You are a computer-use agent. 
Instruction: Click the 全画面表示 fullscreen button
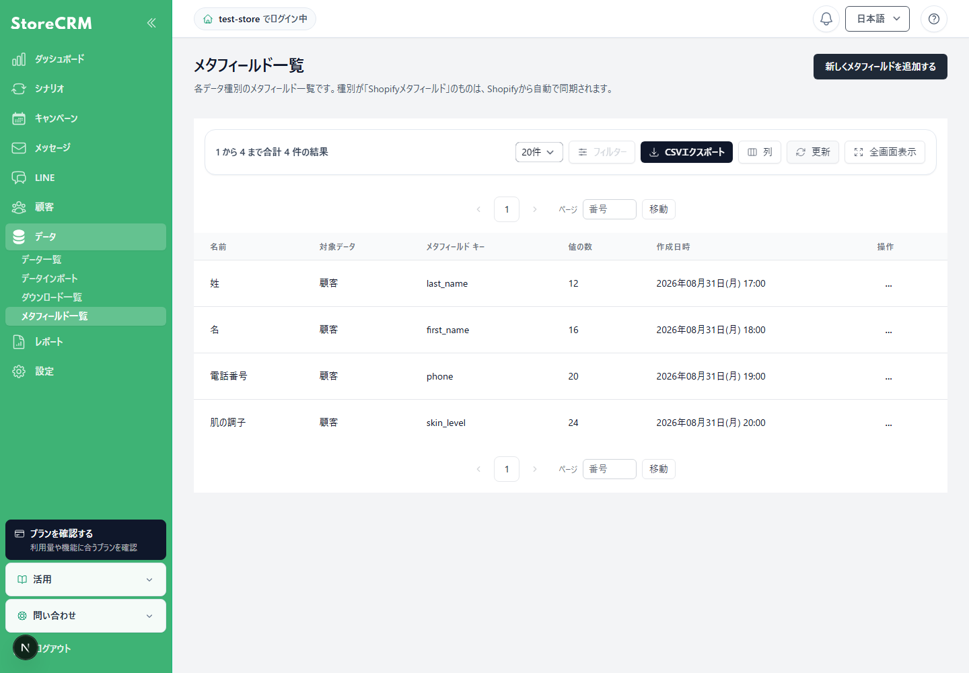coord(885,152)
